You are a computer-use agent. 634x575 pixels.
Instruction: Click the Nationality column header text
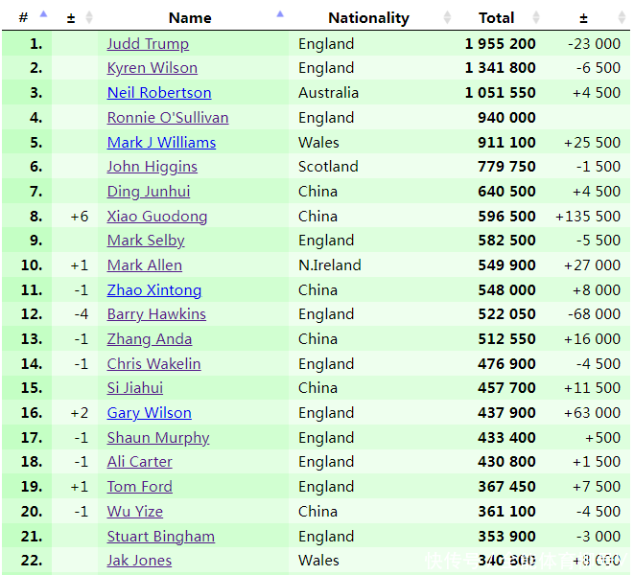368,17
